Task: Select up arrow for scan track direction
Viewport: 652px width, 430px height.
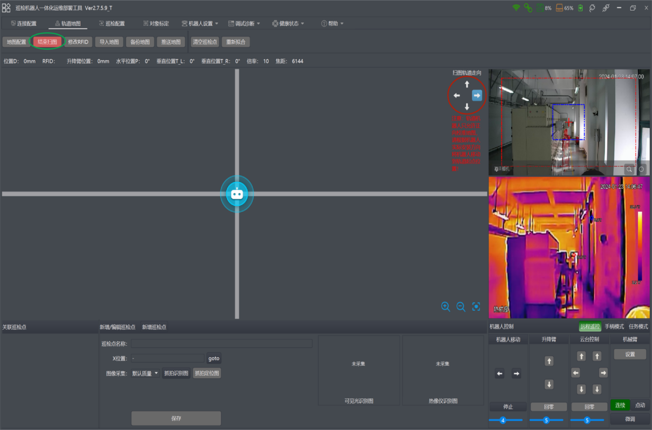Action: 467,84
